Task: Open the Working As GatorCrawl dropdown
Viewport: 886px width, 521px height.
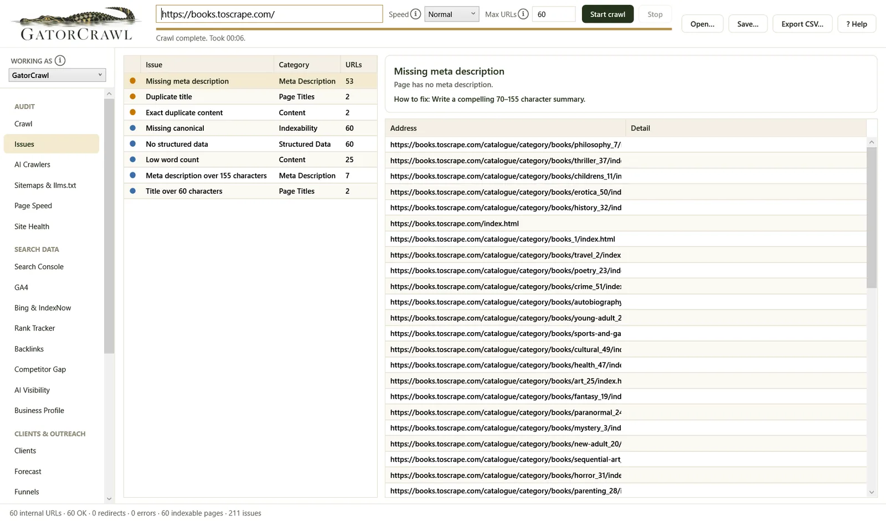Action: click(x=57, y=75)
